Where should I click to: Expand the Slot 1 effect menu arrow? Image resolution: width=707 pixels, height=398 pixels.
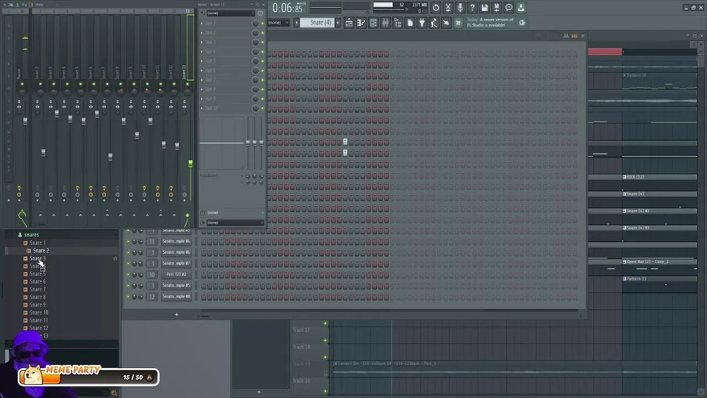coord(202,23)
